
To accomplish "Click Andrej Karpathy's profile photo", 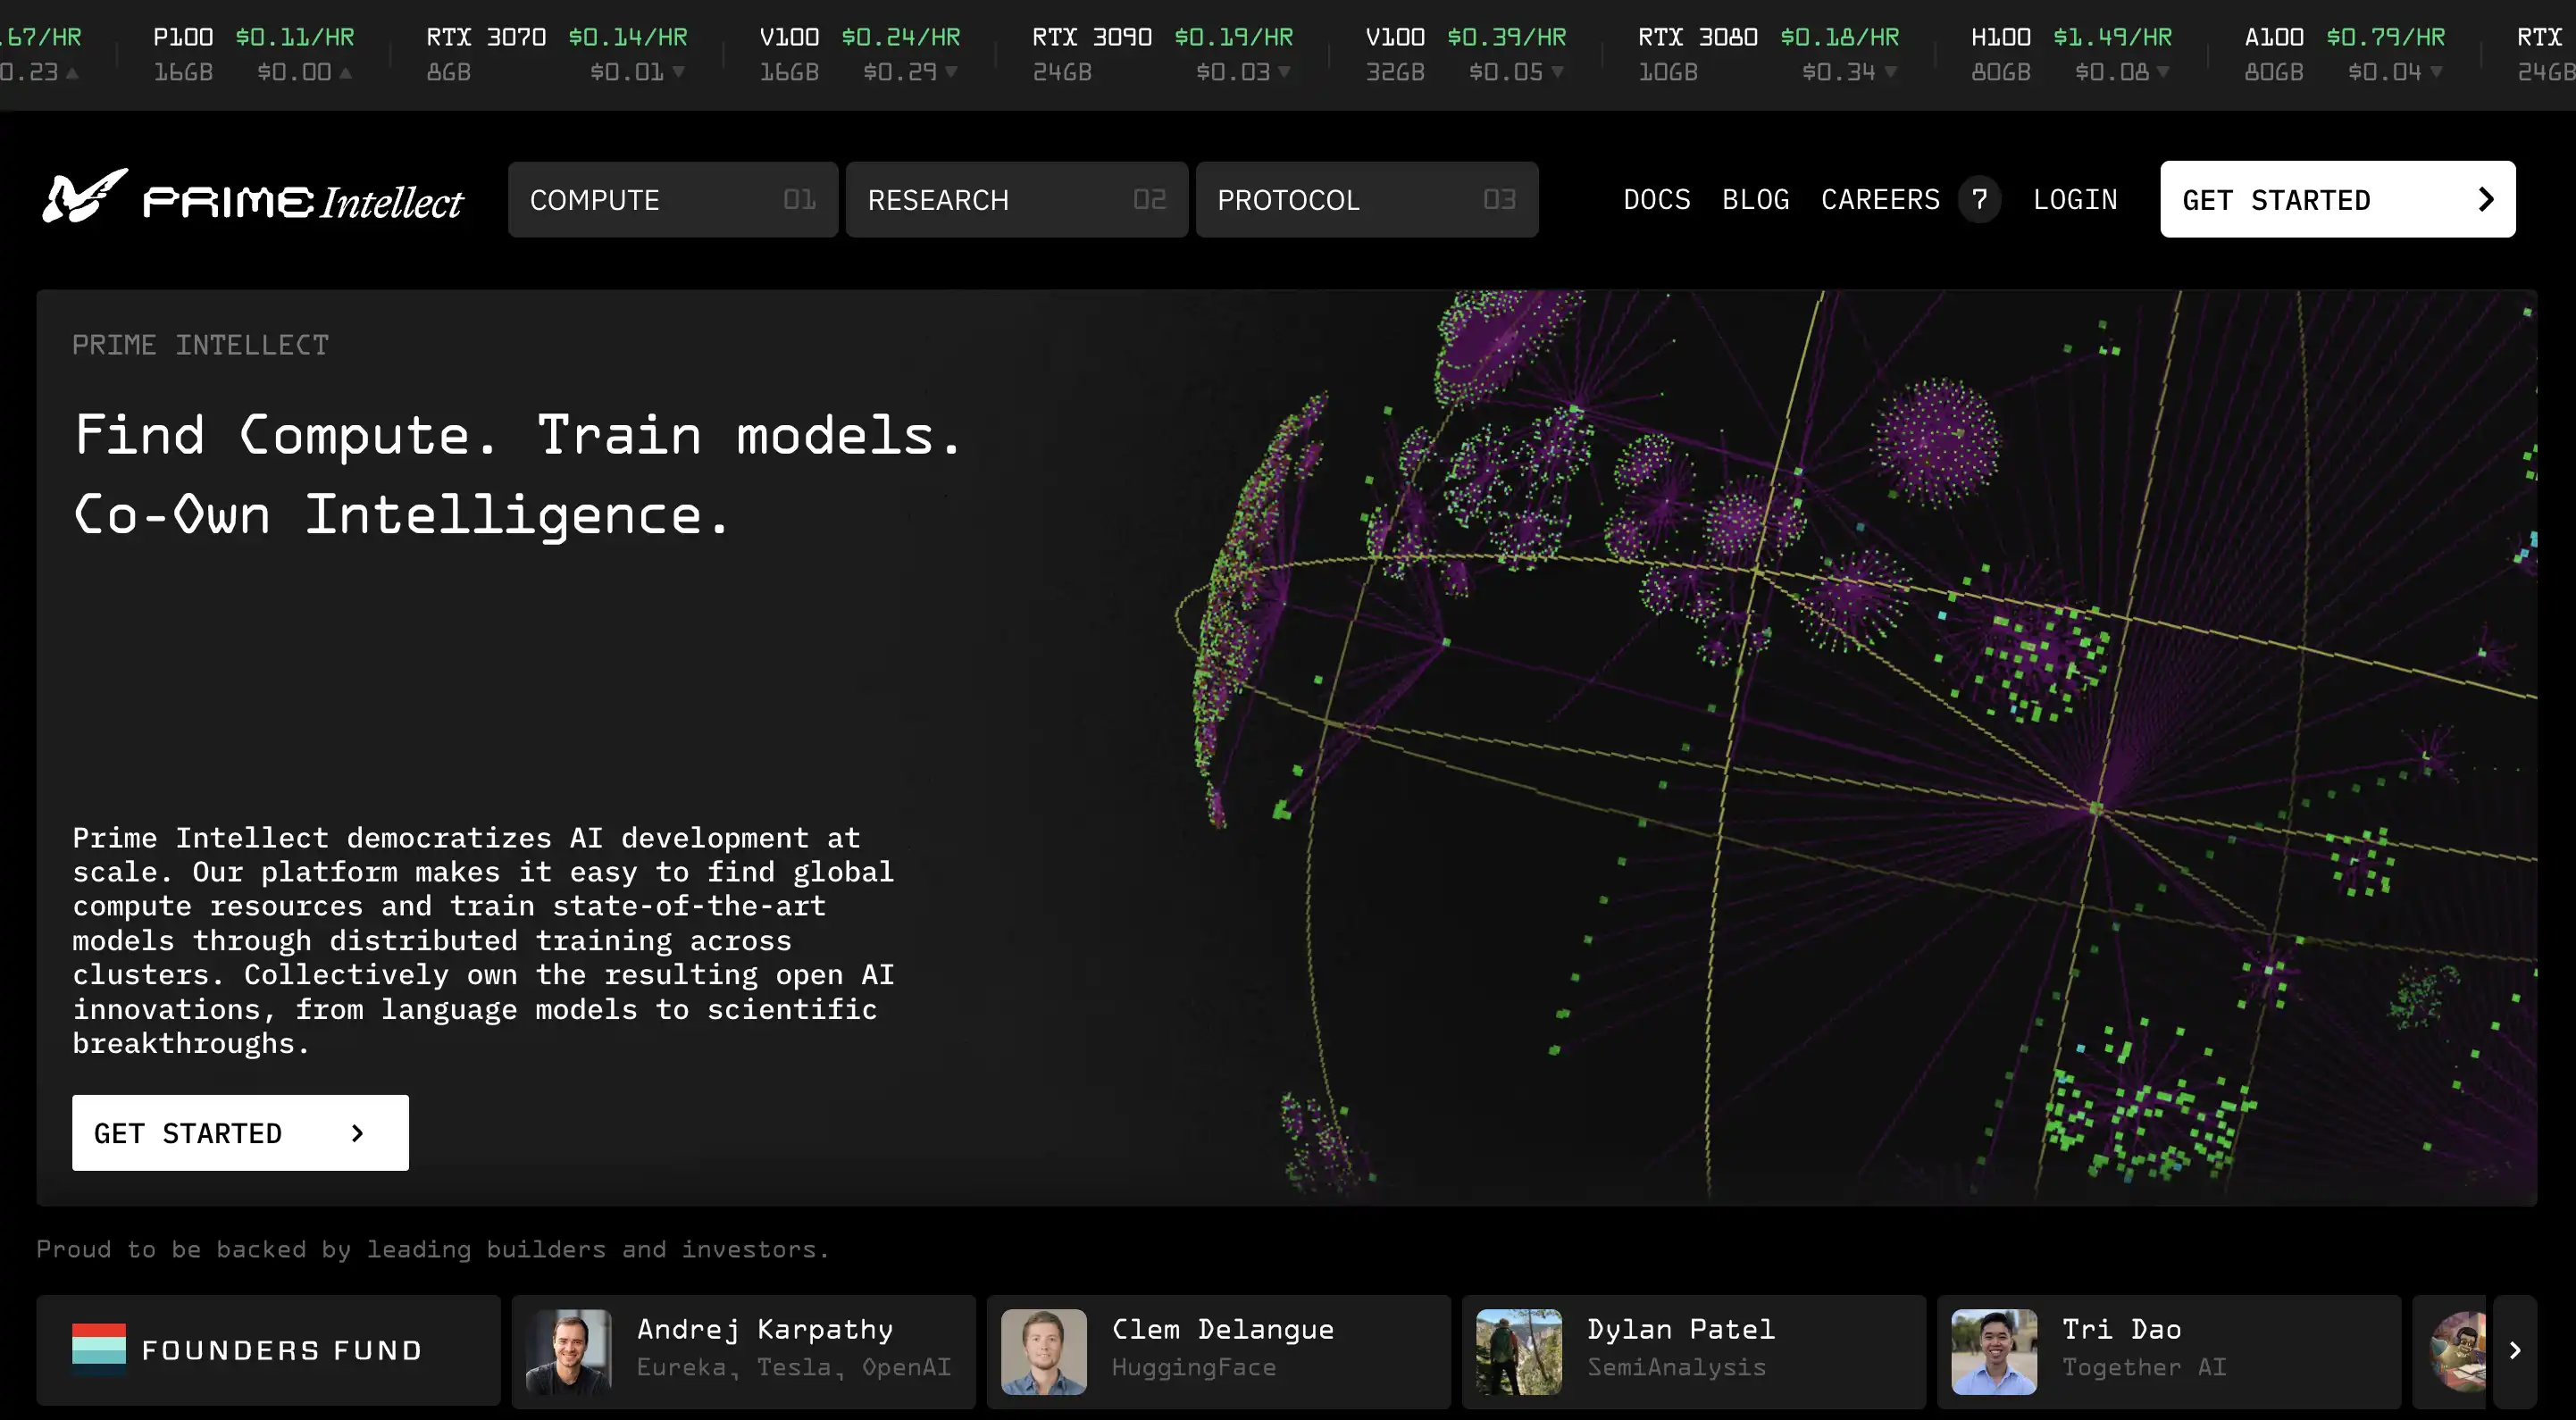I will [x=569, y=1352].
